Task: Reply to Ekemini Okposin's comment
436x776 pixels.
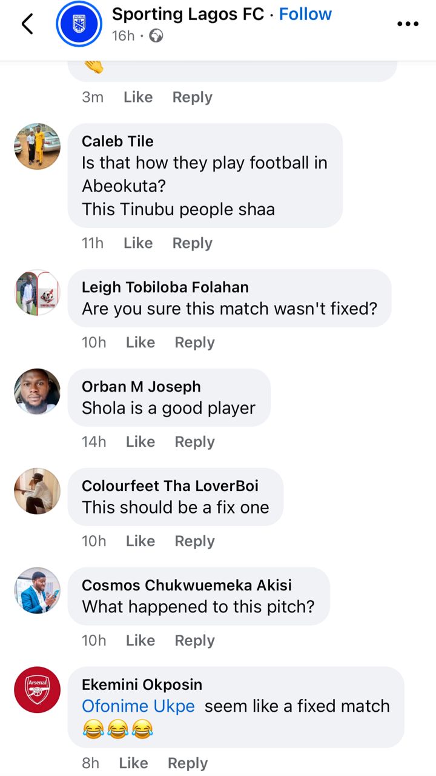Action: click(188, 763)
